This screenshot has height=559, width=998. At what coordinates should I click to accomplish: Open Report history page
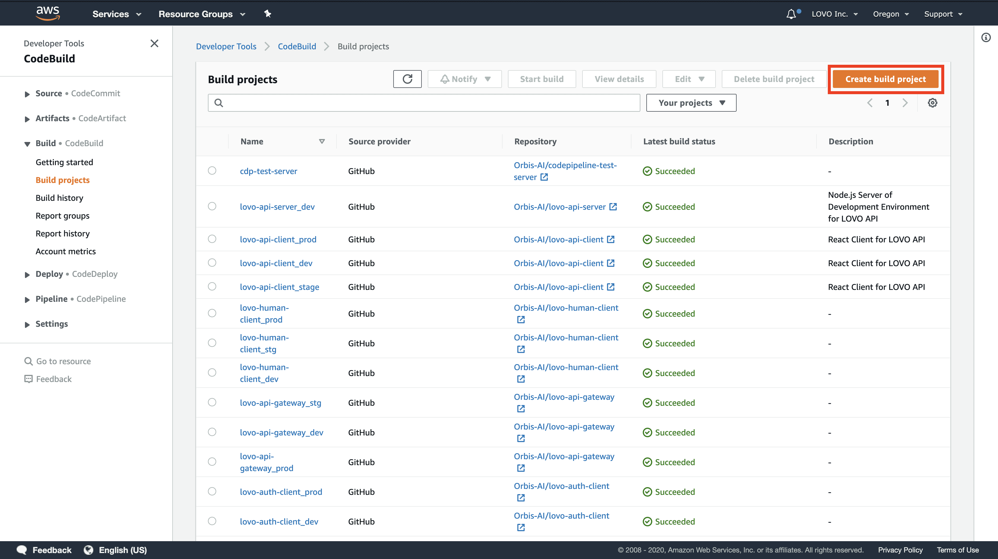63,233
